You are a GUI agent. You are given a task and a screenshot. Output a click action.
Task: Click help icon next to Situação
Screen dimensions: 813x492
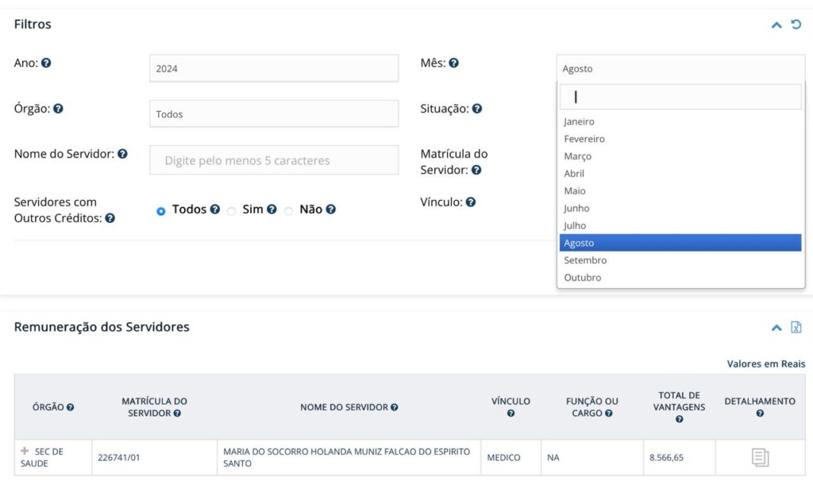coord(477,109)
